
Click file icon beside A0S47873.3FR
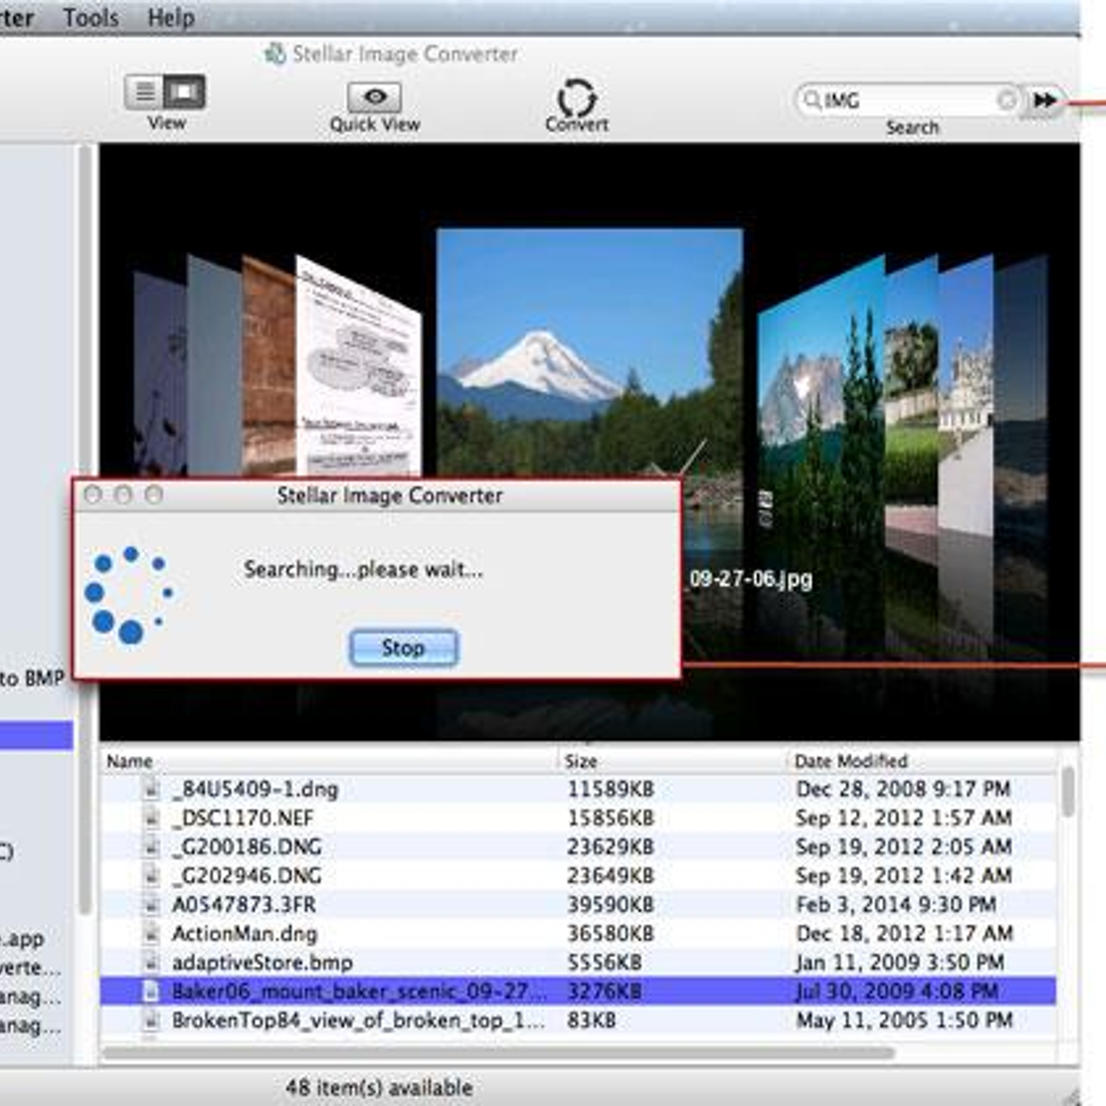point(151,905)
